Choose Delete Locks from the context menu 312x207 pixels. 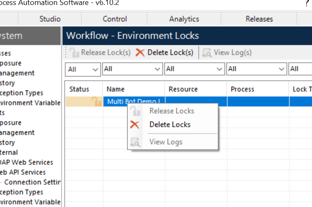pos(170,125)
